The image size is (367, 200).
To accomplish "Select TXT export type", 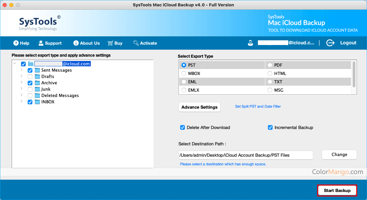I will 270,82.
